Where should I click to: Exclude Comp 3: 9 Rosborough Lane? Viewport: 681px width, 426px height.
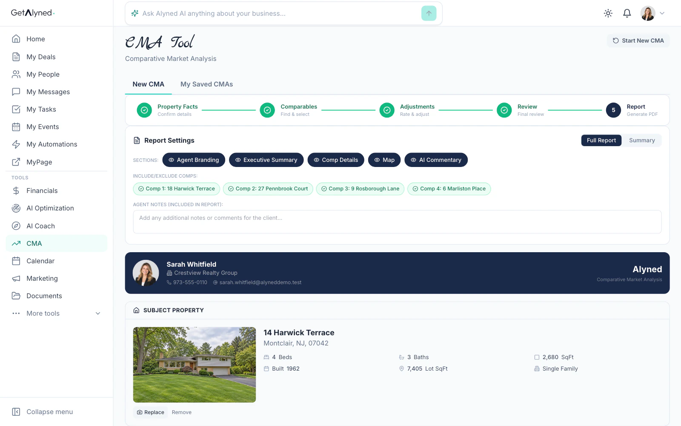click(360, 189)
